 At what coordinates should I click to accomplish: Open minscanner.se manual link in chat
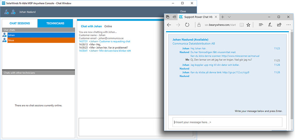pos(241,56)
